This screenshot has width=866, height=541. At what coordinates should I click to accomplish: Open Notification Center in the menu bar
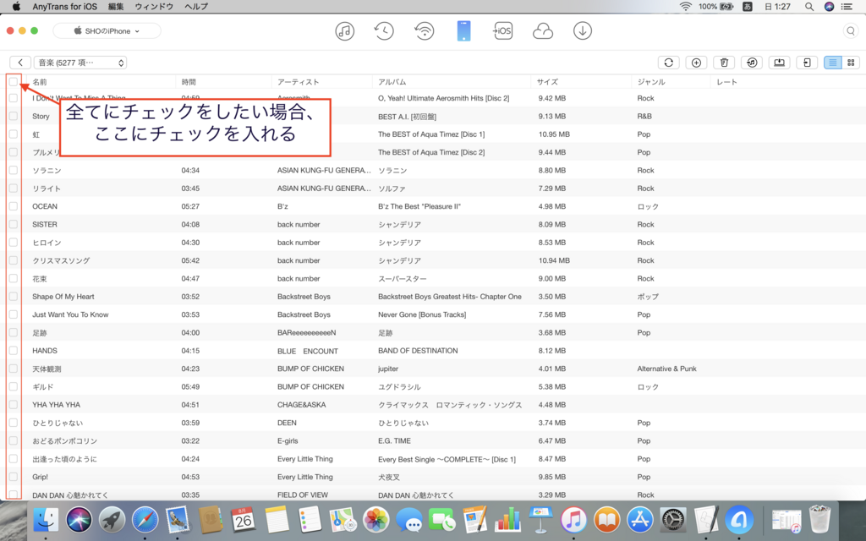[x=847, y=7]
